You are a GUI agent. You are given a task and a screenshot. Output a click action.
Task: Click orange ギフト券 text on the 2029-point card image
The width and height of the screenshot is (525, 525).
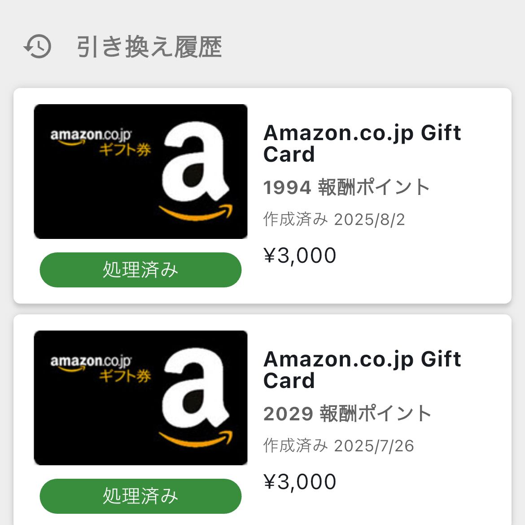coord(125,376)
